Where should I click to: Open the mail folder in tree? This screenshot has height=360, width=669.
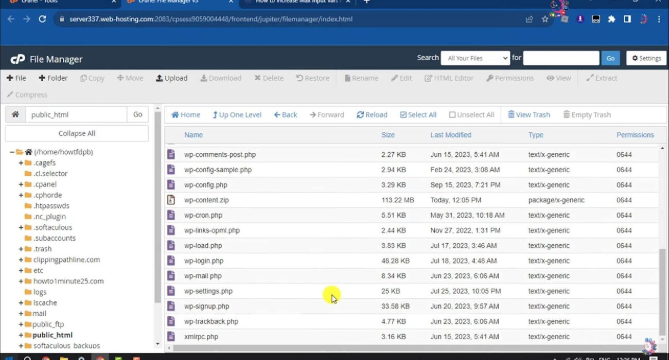point(39,314)
